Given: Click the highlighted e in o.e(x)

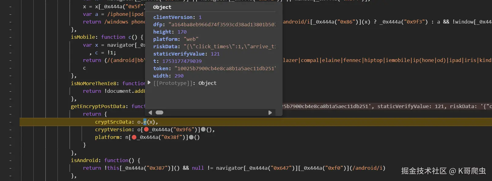Looking at the screenshot, I should [x=145, y=122].
